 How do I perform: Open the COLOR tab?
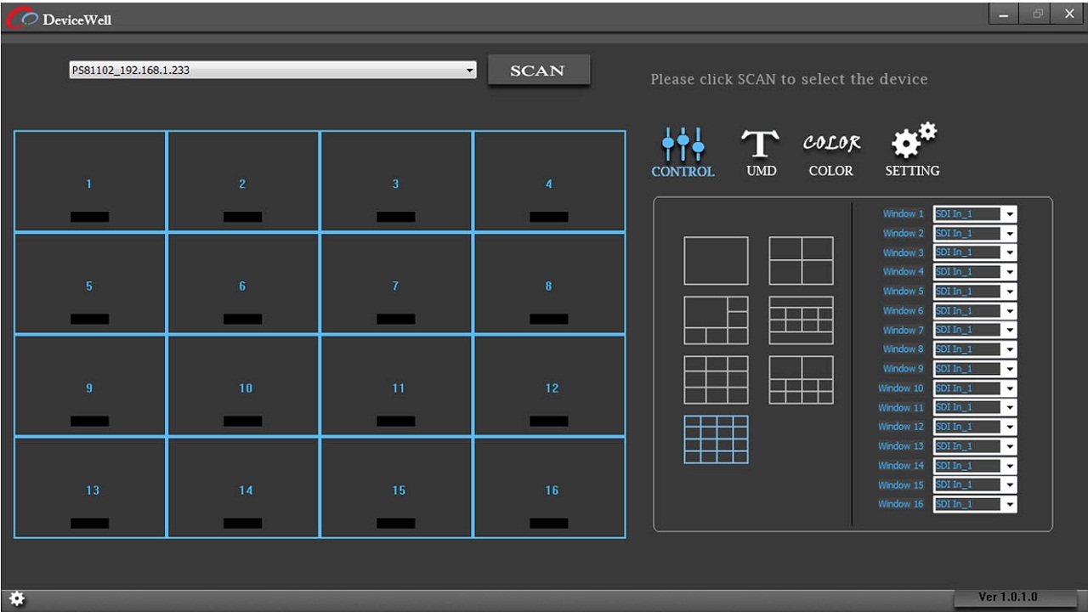[x=830, y=154]
